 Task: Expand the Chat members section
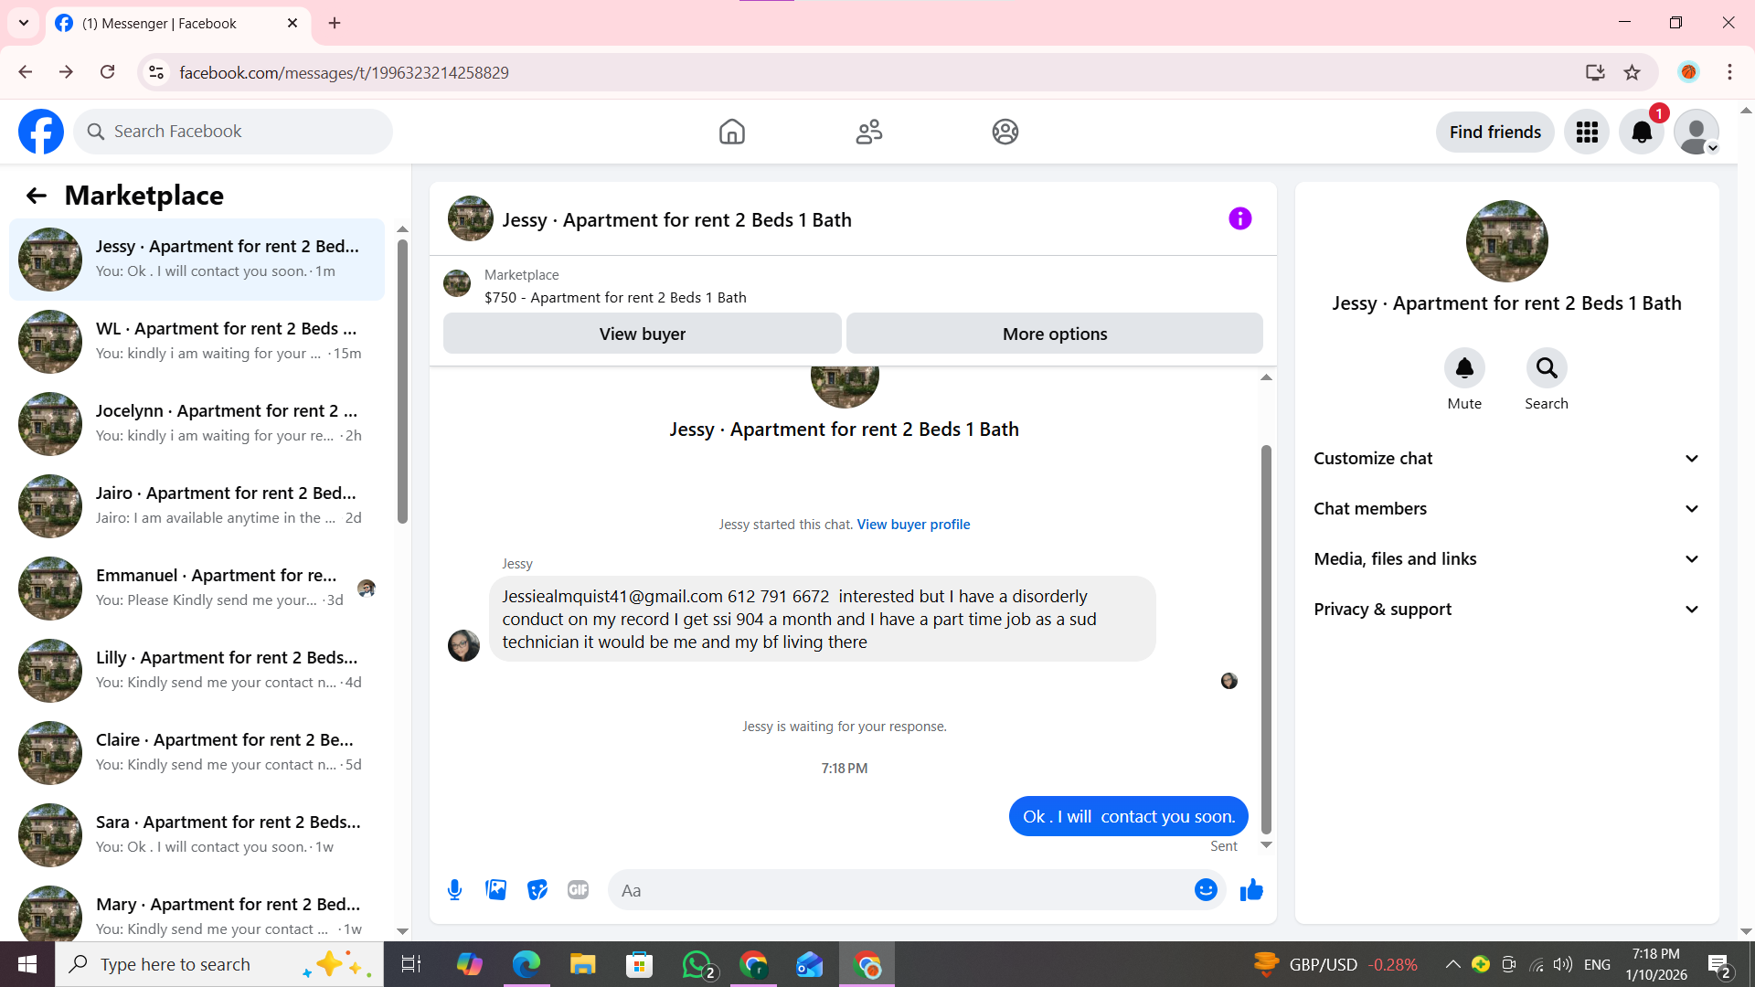1506,509
